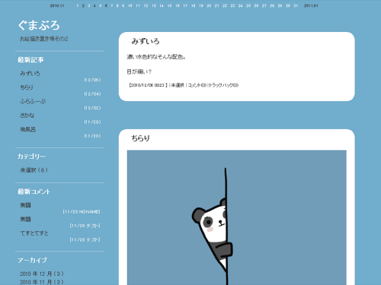Click the (12/04) date under ちらり
The width and height of the screenshot is (381, 285).
tap(92, 94)
